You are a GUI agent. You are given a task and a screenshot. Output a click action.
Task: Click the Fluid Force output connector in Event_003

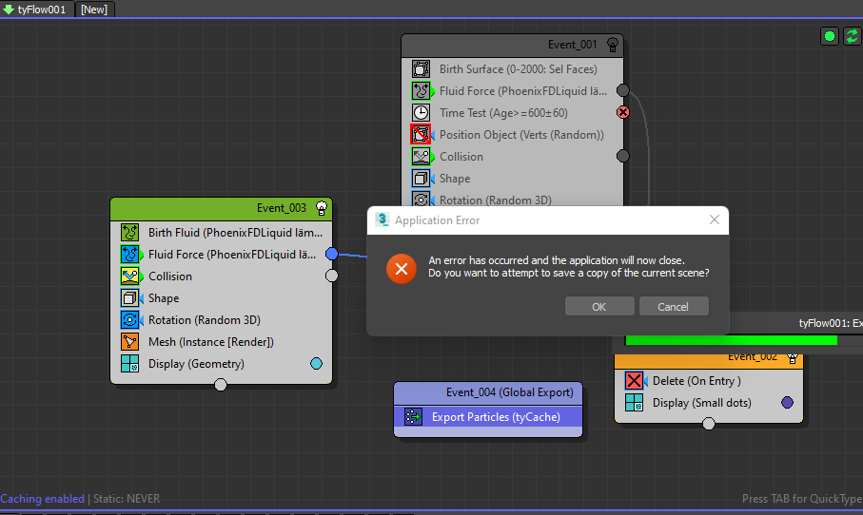[332, 254]
